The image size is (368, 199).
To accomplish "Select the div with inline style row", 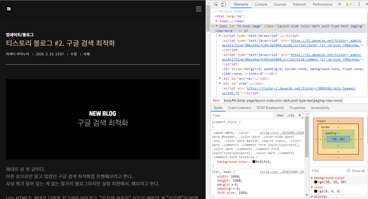I will click(292, 71).
